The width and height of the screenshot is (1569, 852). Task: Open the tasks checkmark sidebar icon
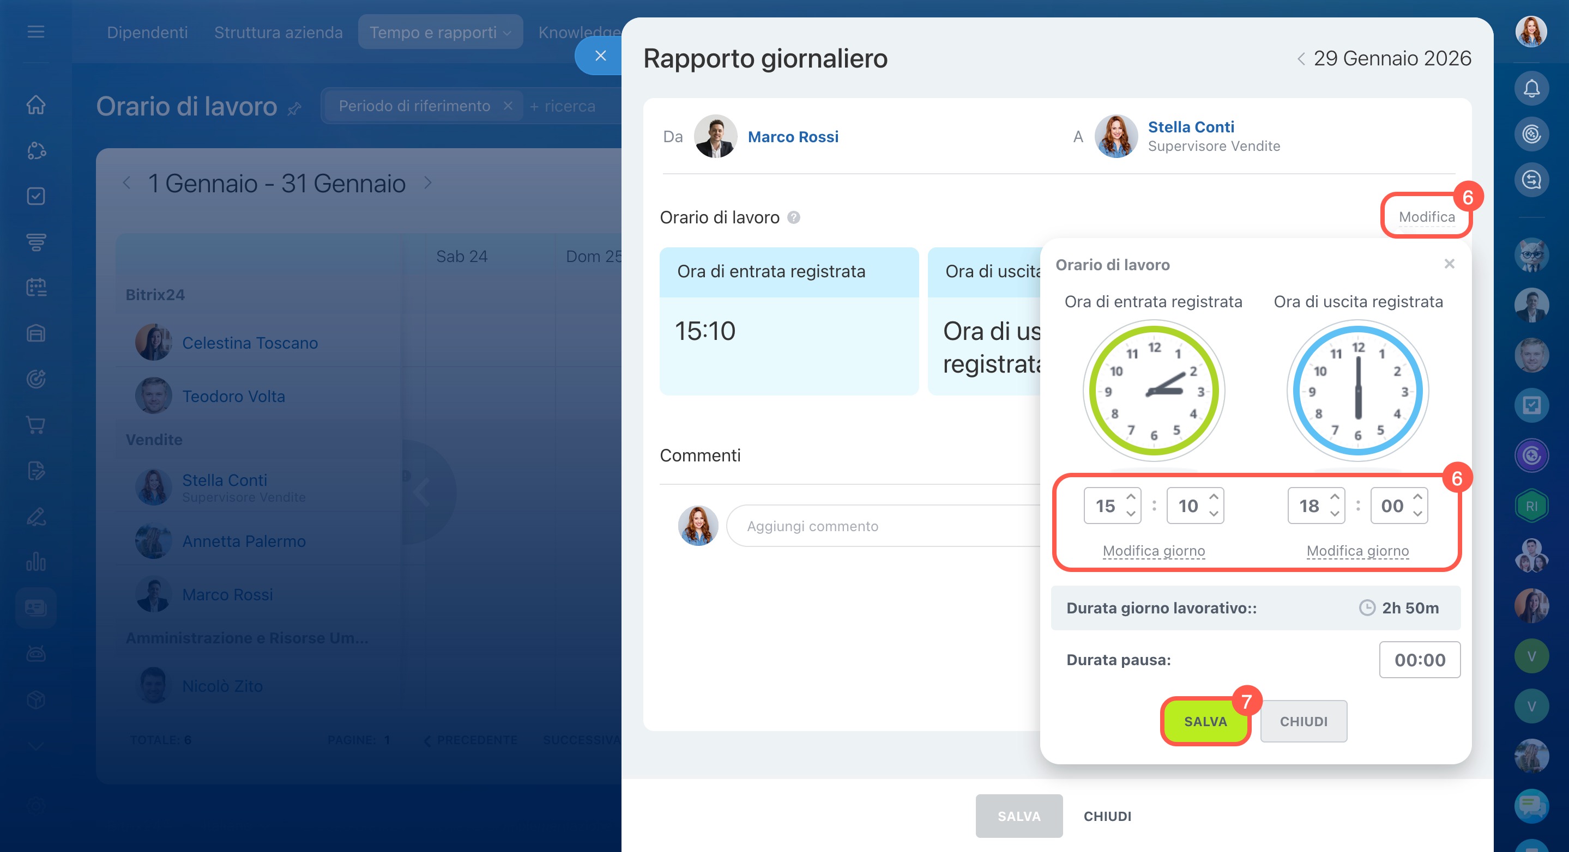(x=36, y=196)
